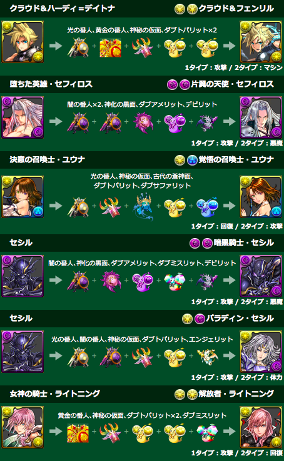
Task: Open the Dark Knight Cecil evolved portrait
Action: [x=261, y=276]
